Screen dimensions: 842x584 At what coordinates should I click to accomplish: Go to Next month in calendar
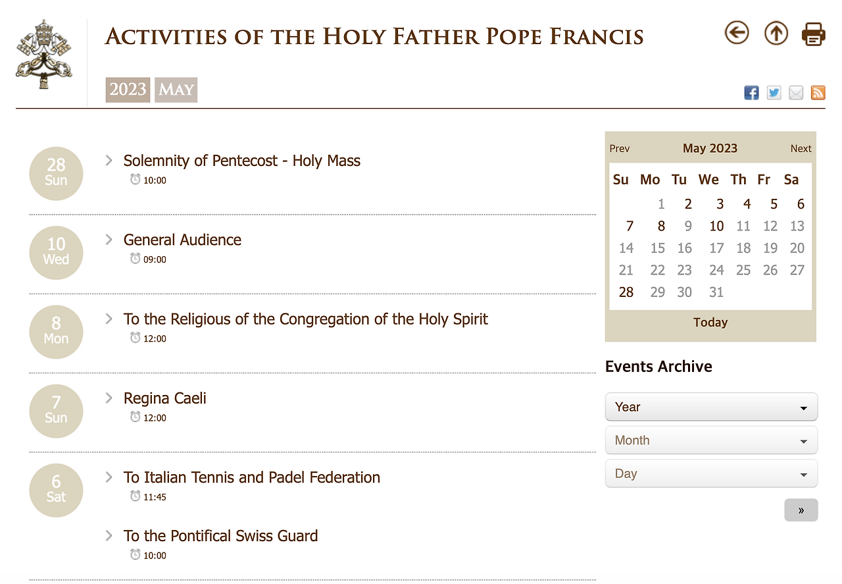point(801,149)
